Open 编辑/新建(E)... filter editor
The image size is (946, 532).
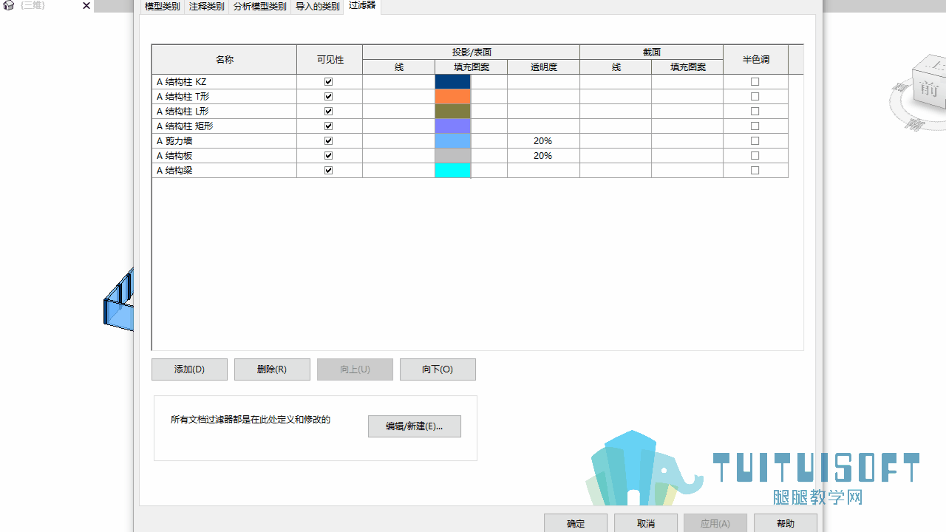415,426
